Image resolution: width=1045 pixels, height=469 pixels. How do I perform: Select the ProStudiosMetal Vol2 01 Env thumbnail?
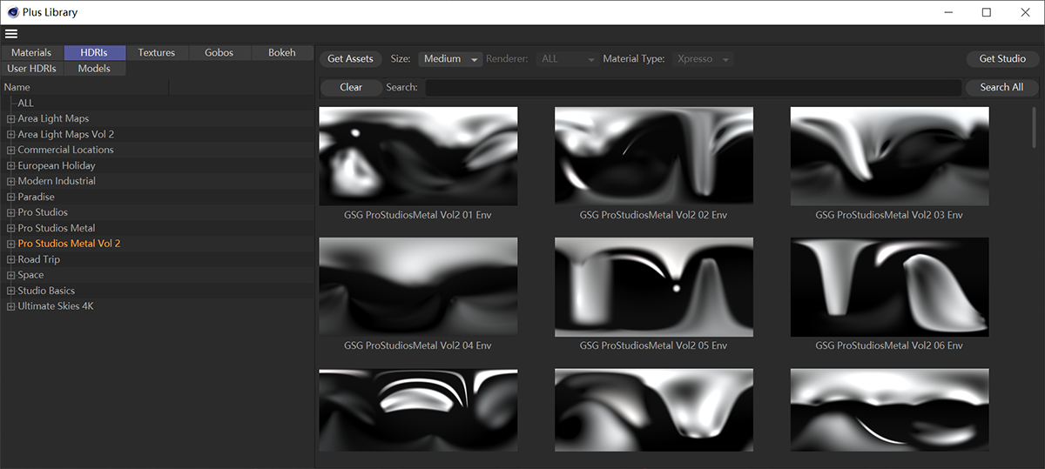[x=418, y=157]
